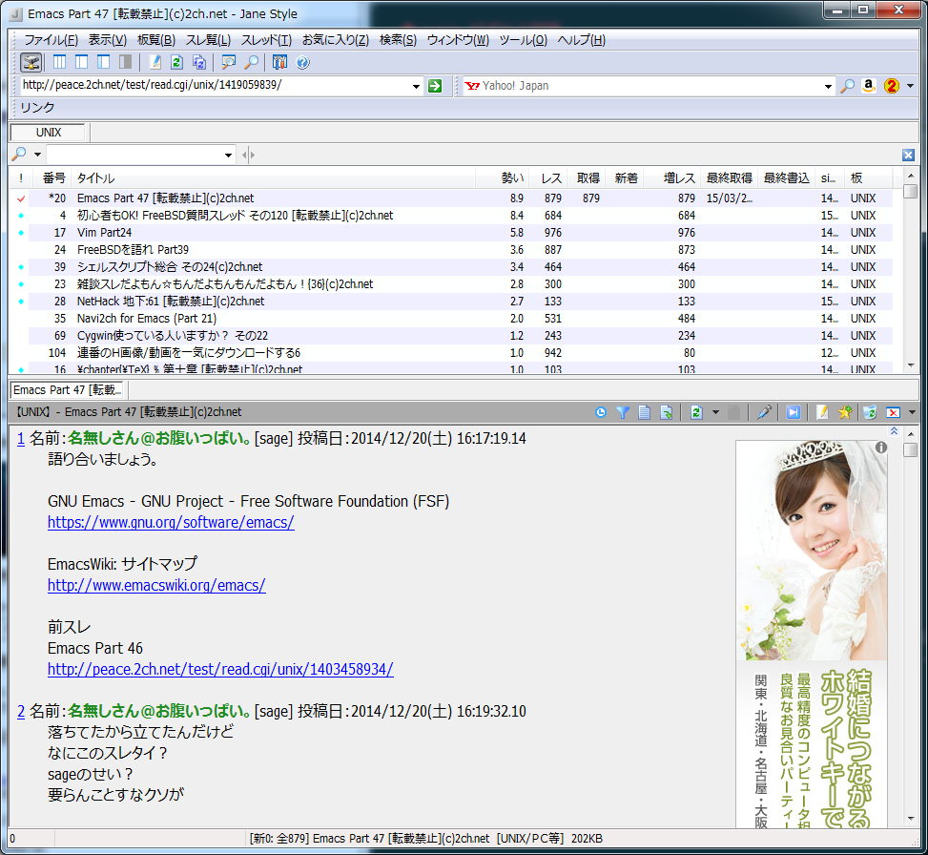928x855 pixels.
Task: Expand the thread list filter combo box
Action: 228,155
